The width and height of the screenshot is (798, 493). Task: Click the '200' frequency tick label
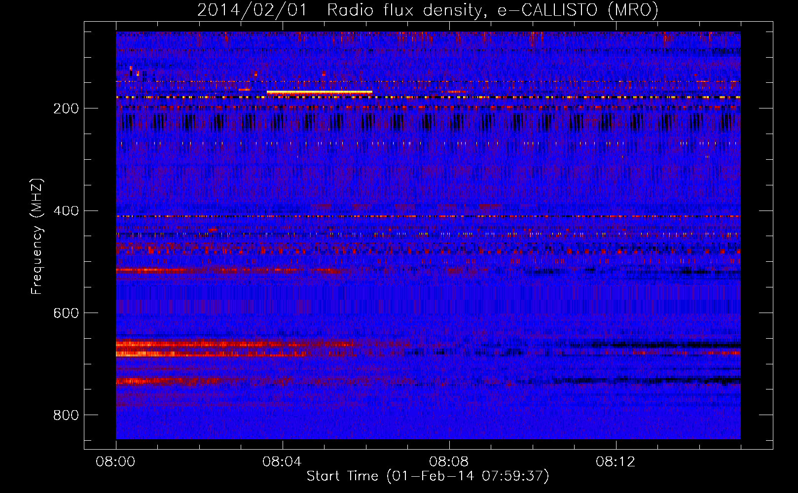pyautogui.click(x=66, y=108)
